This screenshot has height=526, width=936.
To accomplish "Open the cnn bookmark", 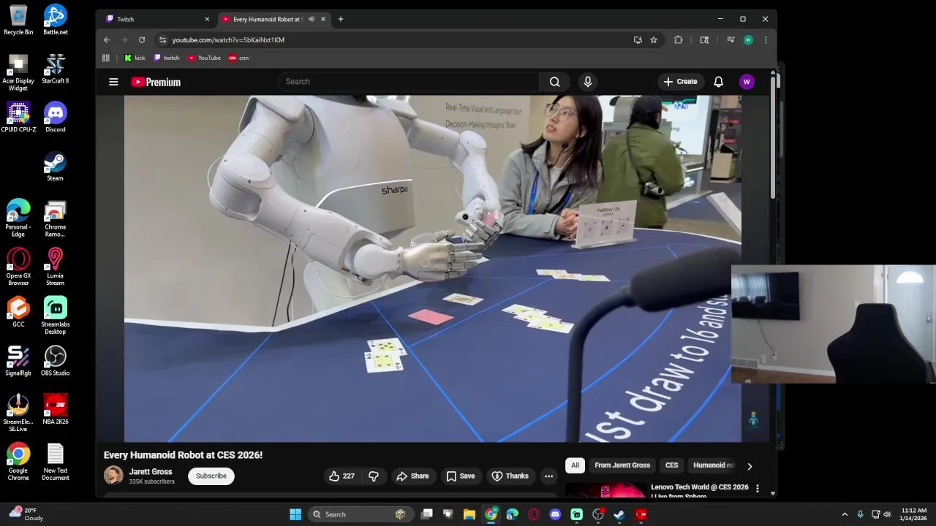I will click(x=238, y=58).
